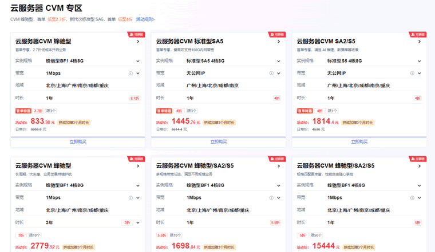The image size is (435, 252).
Task: Click the 广州/上海/北京/成都/南京 region text
Action: tap(212, 86)
